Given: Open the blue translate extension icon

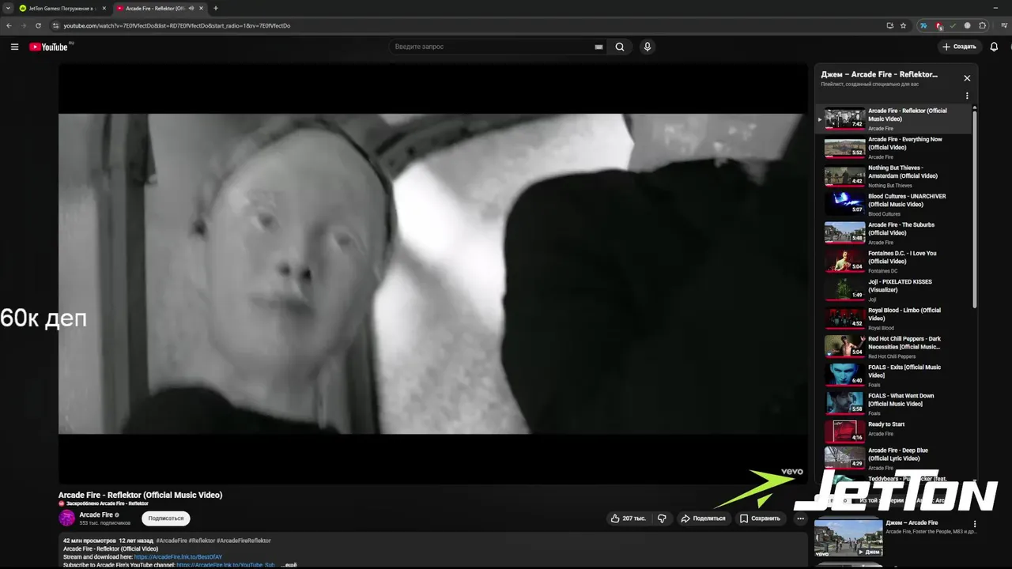Looking at the screenshot, I should [x=923, y=25].
